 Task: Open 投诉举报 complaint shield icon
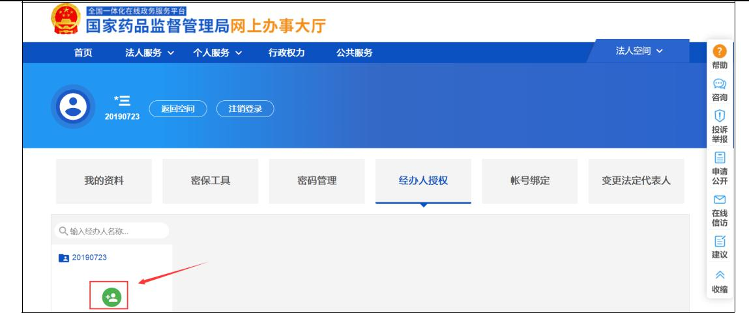click(x=720, y=116)
